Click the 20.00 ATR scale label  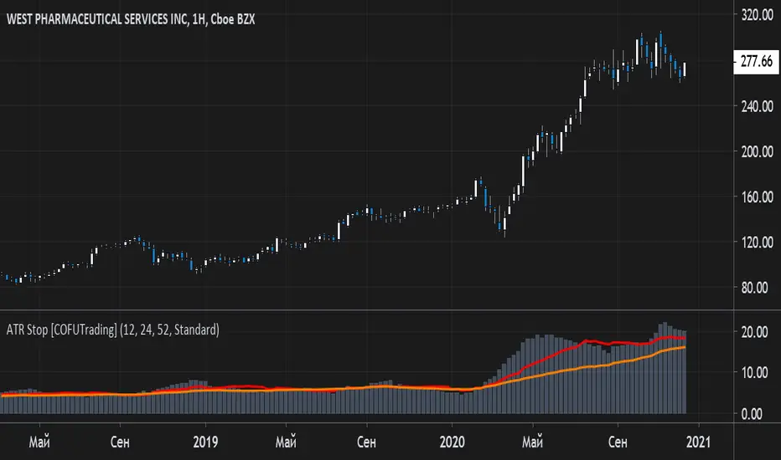754,332
